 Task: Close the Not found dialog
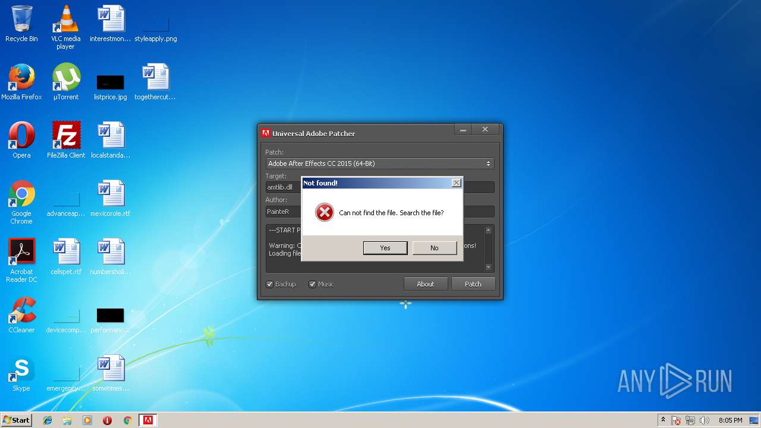[x=456, y=183]
